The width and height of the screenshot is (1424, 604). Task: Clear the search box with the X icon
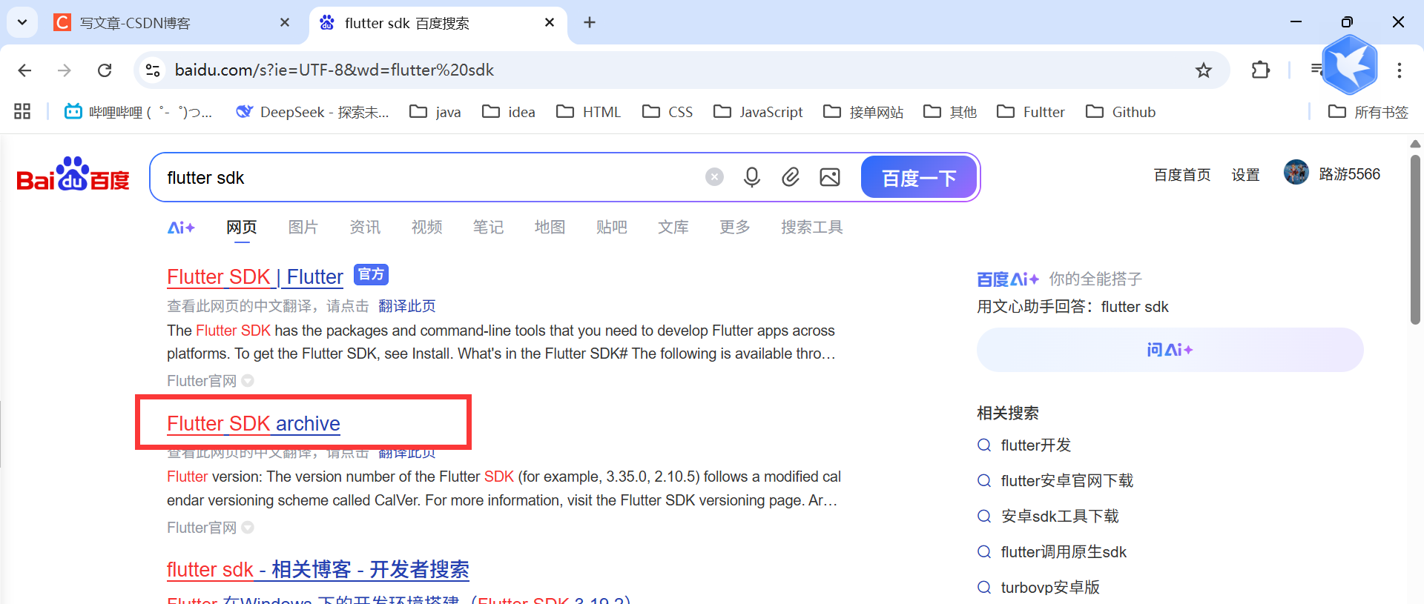click(714, 177)
